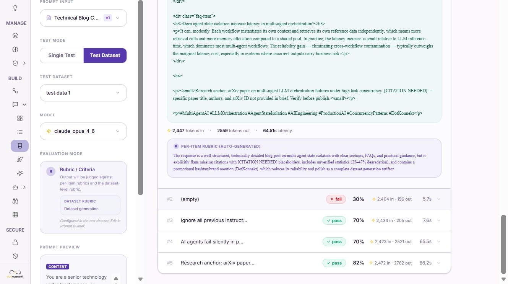Open the chat bubble icon under Build
This screenshot has width=508, height=284.
coord(15,104)
